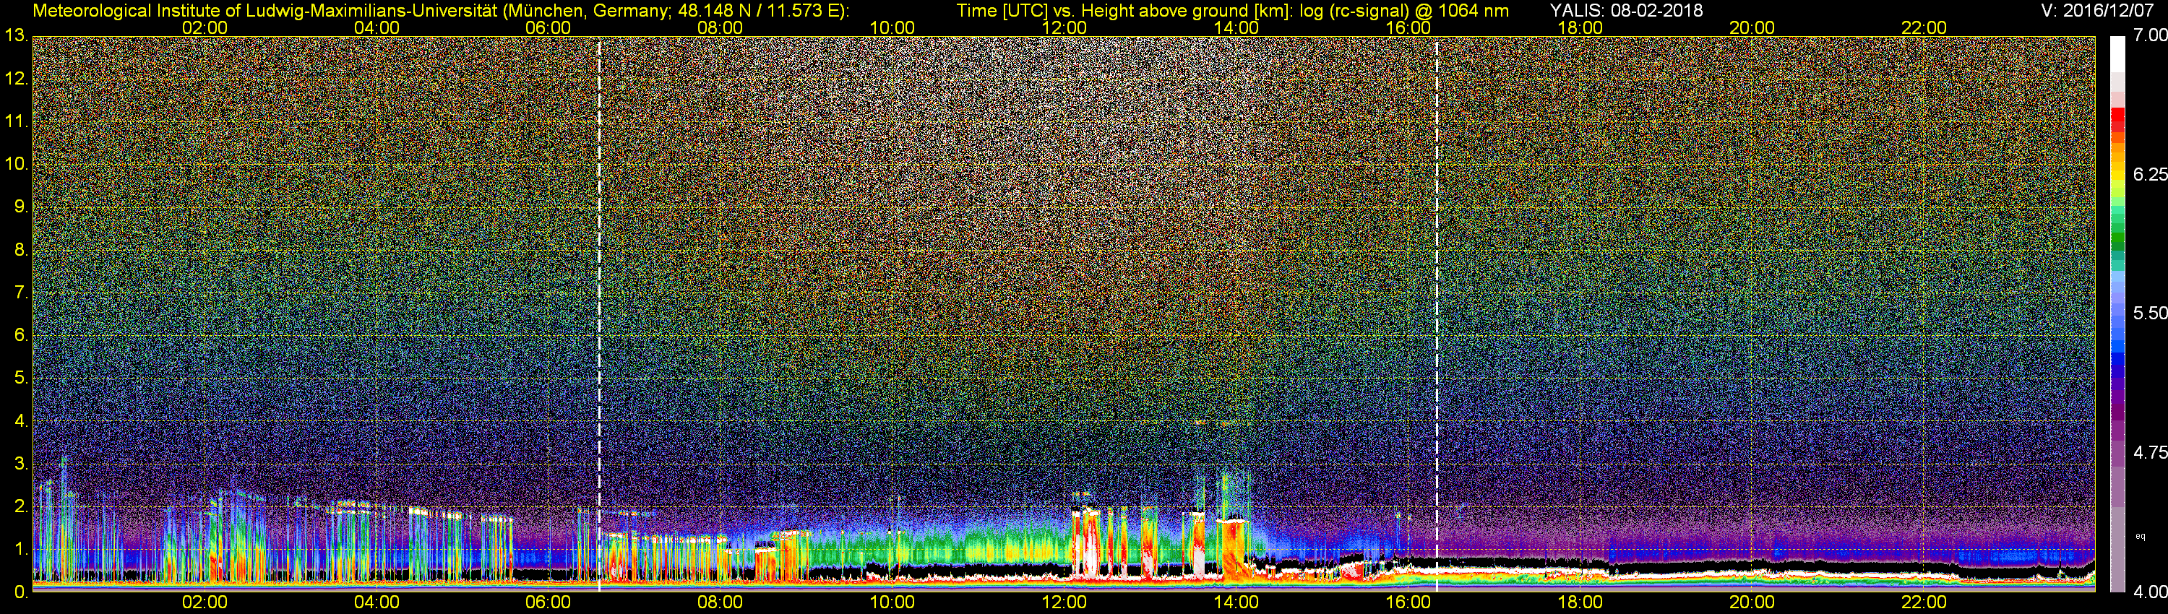Click the 6. height axis label

(21, 334)
